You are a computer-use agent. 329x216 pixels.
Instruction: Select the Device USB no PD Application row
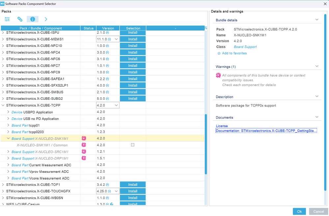[103, 119]
